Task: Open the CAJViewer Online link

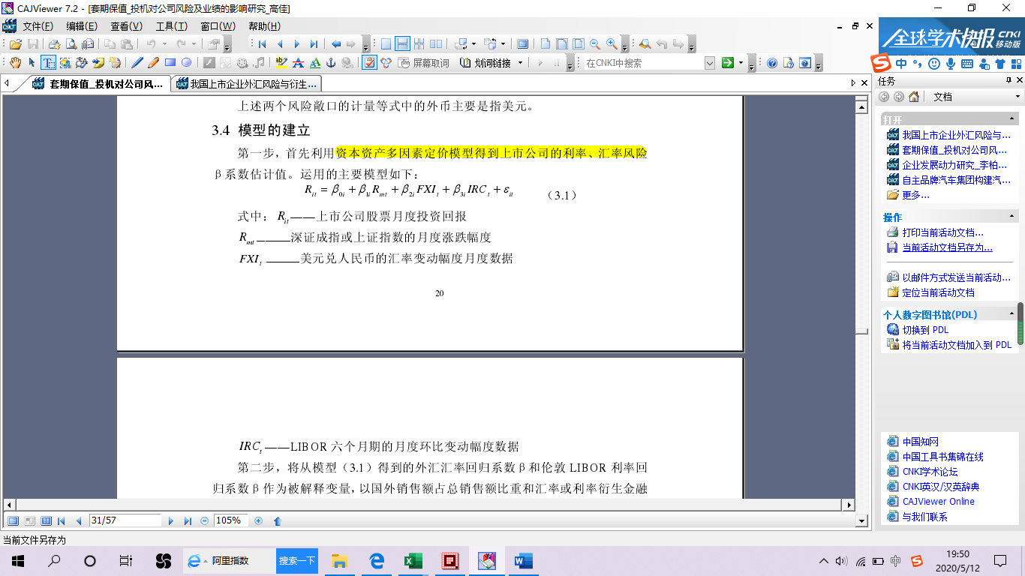Action: pos(938,502)
